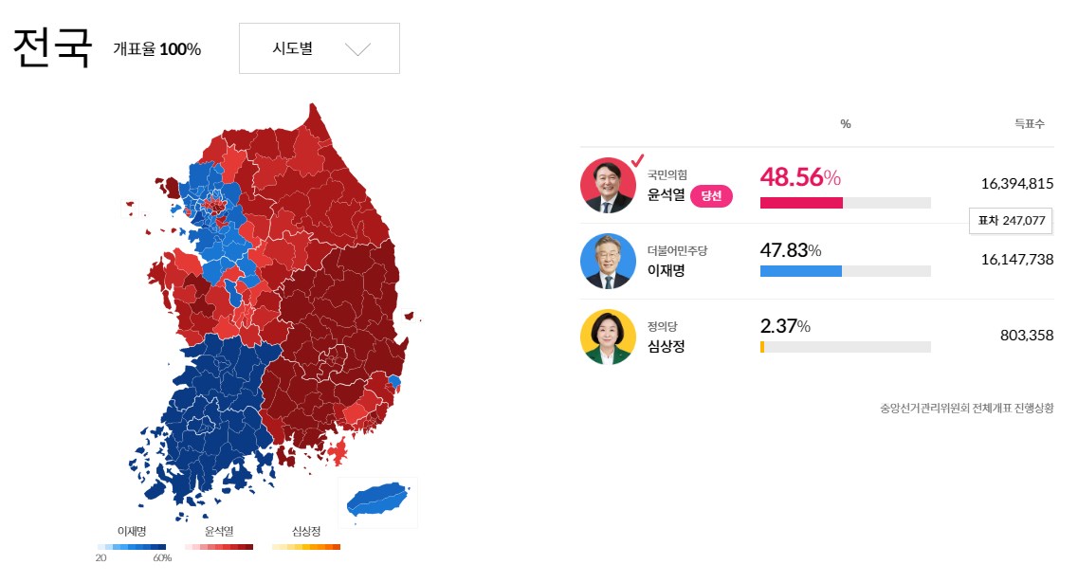Screen dimensions: 1078x583
Task: Click the 전국 heading
Action: pos(52,47)
